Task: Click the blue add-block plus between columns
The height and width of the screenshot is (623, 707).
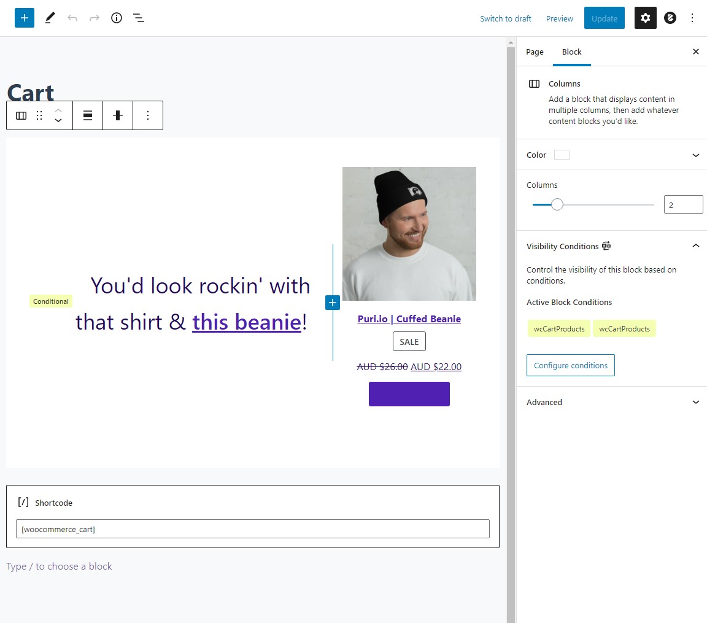Action: pyautogui.click(x=332, y=303)
